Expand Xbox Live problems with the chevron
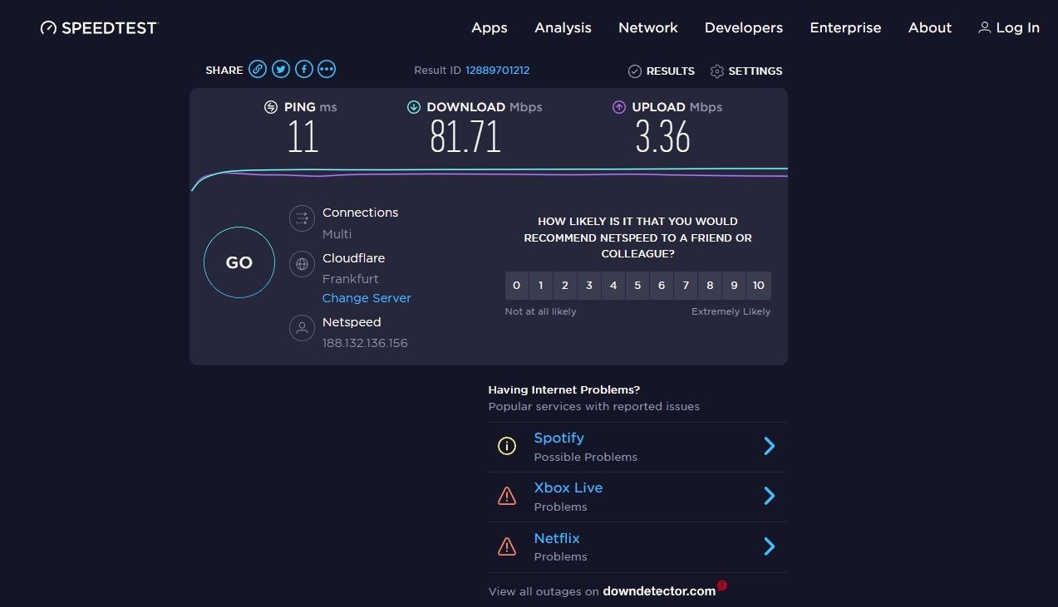Viewport: 1058px width, 607px height. (769, 496)
